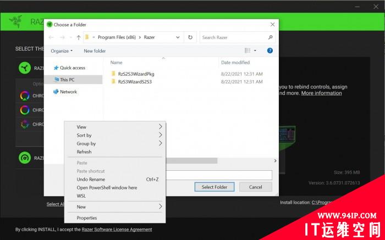Expand the New submenu
Image resolution: width=385 pixels, height=240 pixels.
(x=115, y=206)
